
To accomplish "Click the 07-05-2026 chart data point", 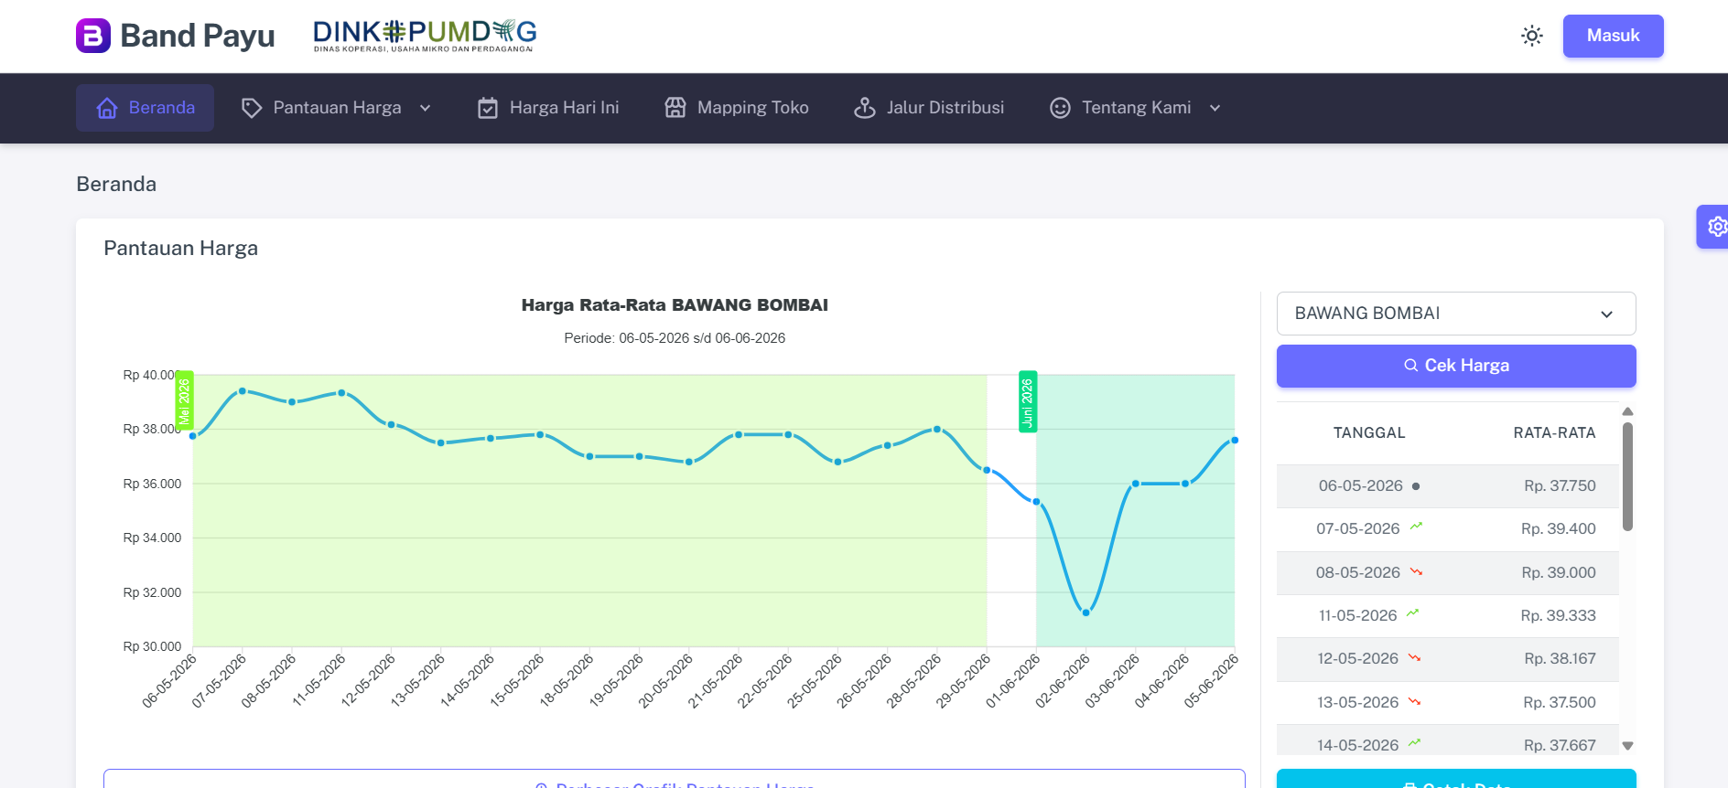I will [x=243, y=391].
